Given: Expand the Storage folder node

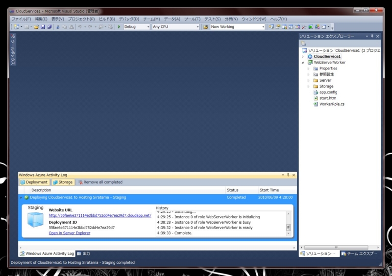Looking at the screenshot, I should pyautogui.click(x=308, y=87).
